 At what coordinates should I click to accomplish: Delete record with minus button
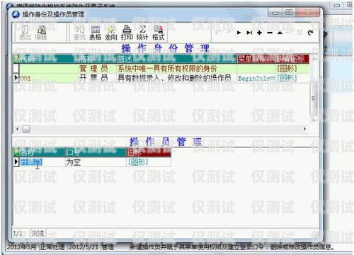[270, 33]
